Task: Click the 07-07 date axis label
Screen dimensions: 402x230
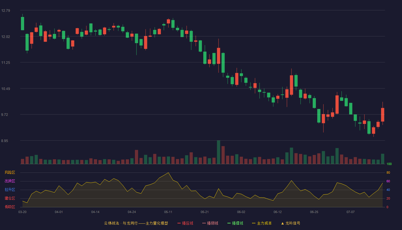Action: click(351, 212)
